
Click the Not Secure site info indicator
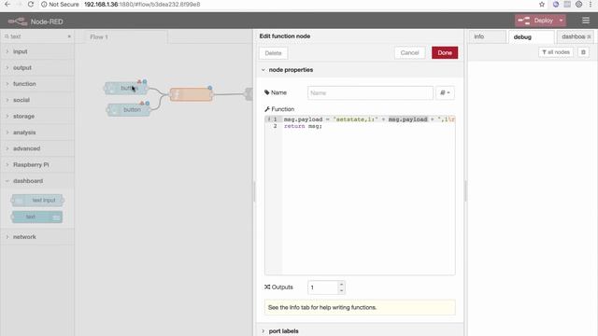(60, 4)
